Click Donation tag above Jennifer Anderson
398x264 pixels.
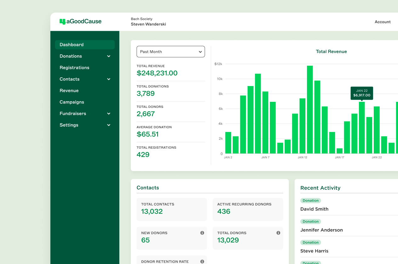click(x=310, y=222)
